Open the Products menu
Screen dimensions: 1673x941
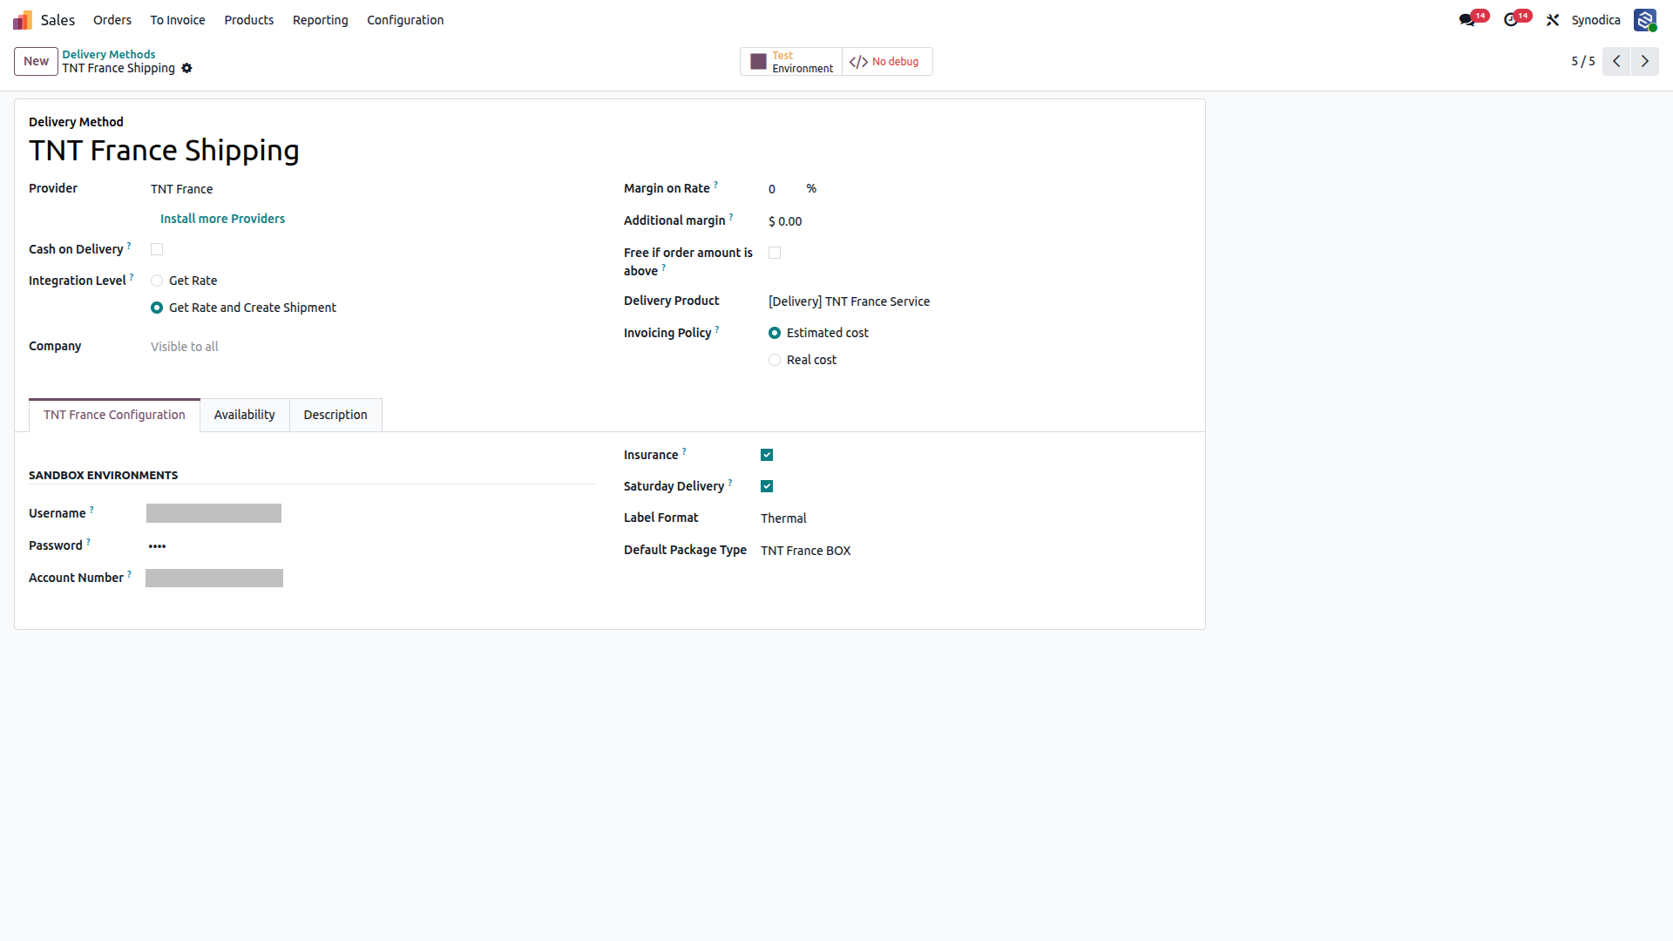tap(249, 20)
